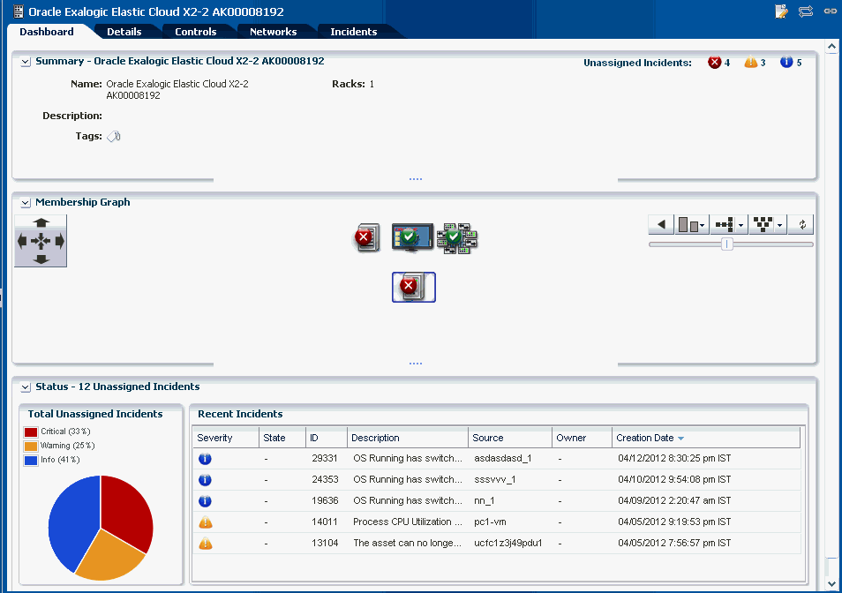842x593 pixels.
Task: Click the warning unassigned incidents icon
Action: (x=751, y=63)
